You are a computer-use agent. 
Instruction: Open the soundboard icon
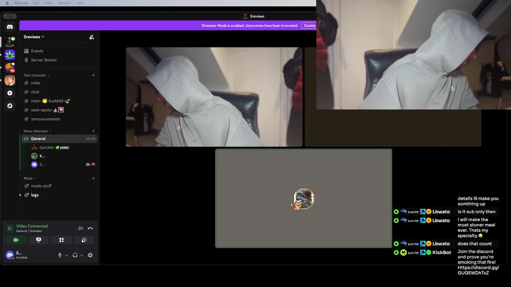tap(84, 240)
